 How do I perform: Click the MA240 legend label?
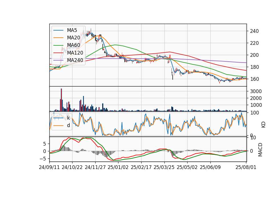75,60
